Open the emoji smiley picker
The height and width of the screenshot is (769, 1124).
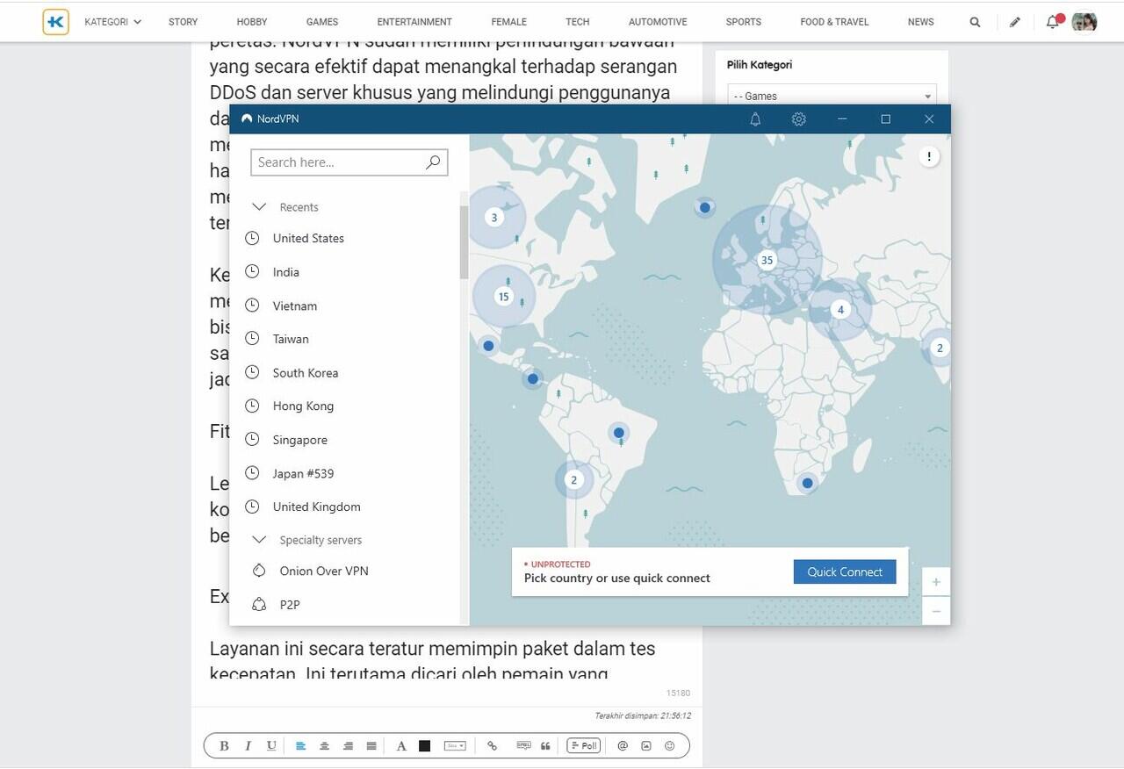pos(670,746)
